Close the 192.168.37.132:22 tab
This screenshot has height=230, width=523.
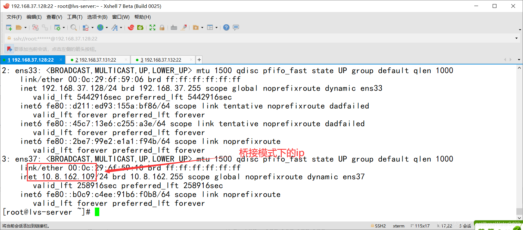click(191, 59)
